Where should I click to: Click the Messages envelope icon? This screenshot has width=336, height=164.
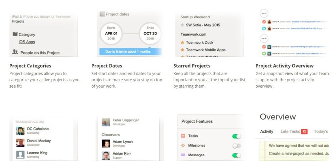[183, 155]
